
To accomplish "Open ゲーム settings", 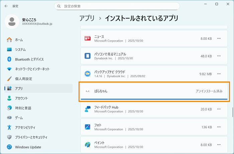I will (38, 118).
